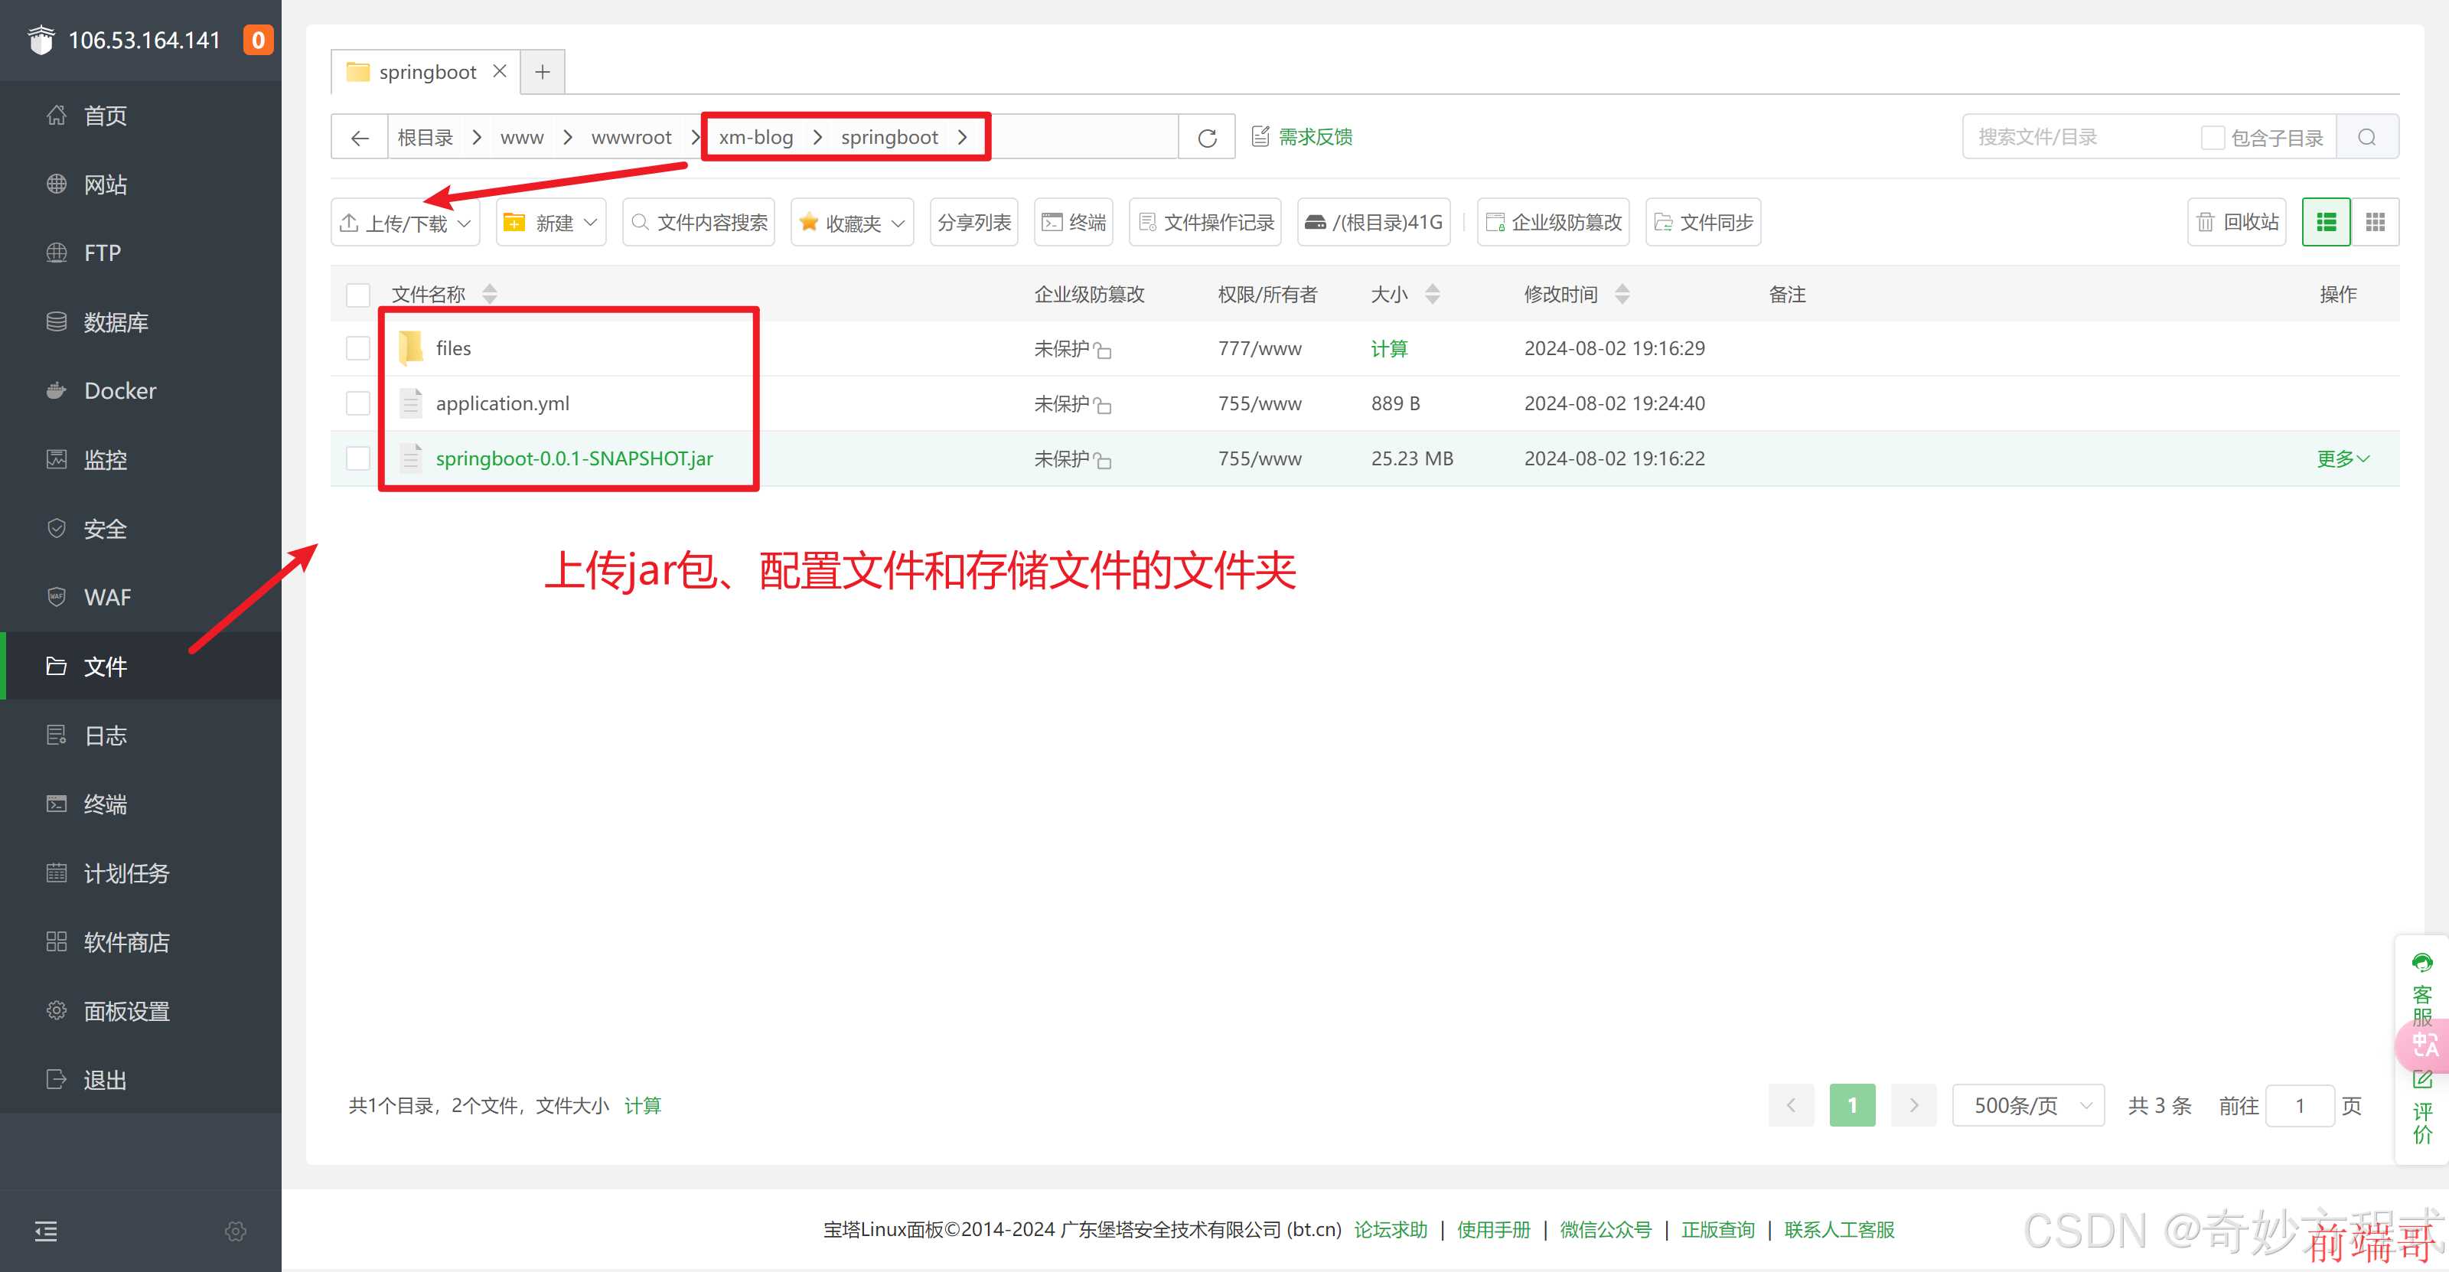Click xm-blog in breadcrumb path
Screen dimensions: 2449x1272
[x=756, y=138]
